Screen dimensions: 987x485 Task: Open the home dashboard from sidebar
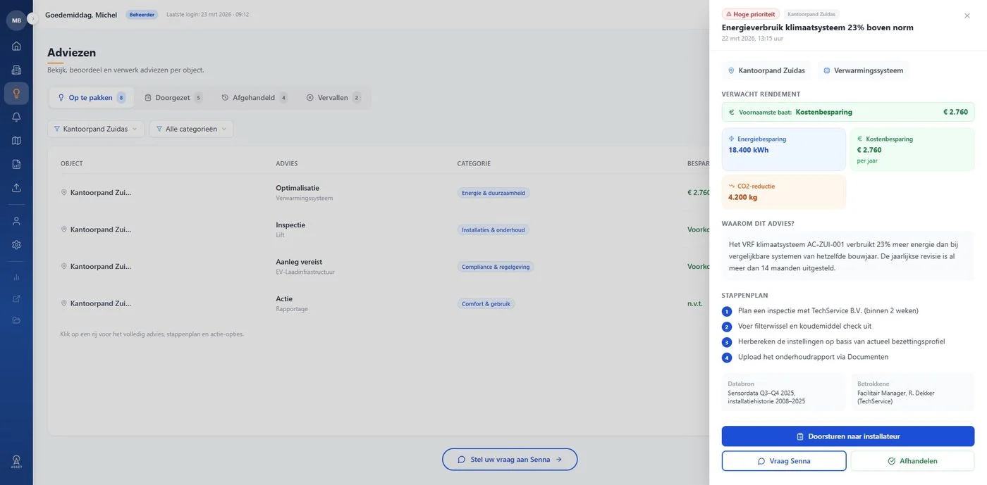tap(16, 46)
